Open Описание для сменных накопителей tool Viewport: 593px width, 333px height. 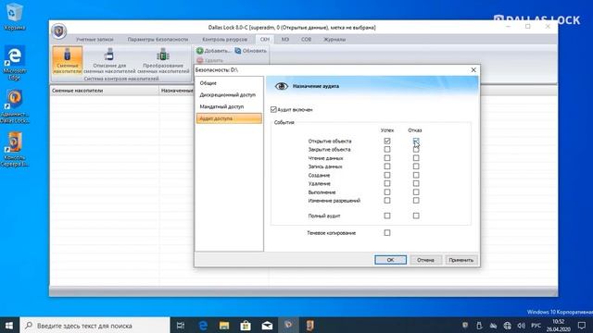[x=109, y=60]
